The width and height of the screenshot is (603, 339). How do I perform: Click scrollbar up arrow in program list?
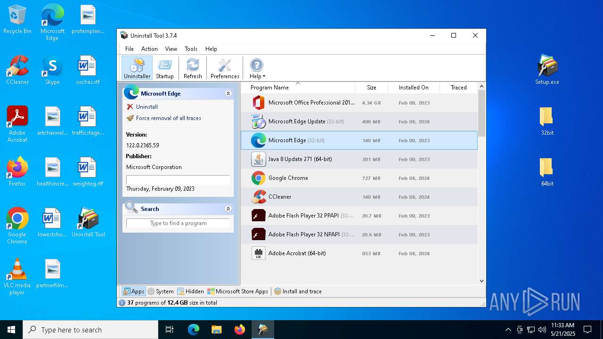[x=481, y=86]
